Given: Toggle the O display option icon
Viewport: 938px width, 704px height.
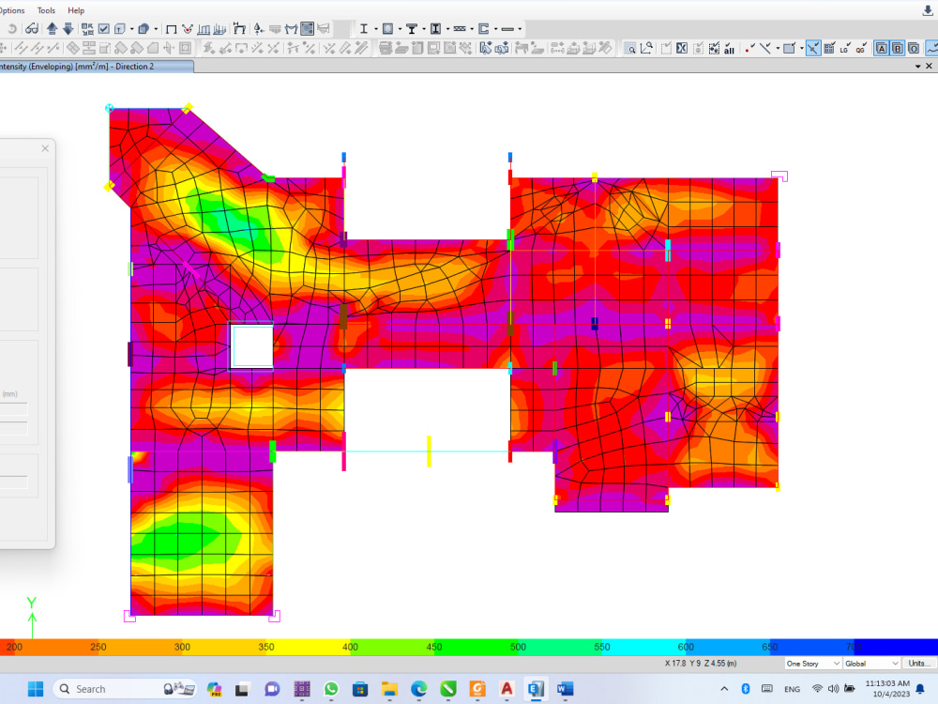Looking at the screenshot, I should point(913,47).
